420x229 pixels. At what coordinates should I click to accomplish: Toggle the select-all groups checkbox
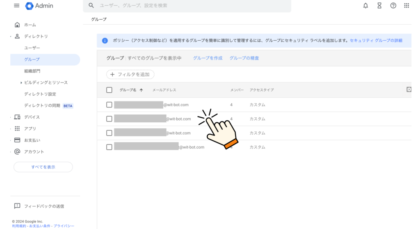point(109,90)
